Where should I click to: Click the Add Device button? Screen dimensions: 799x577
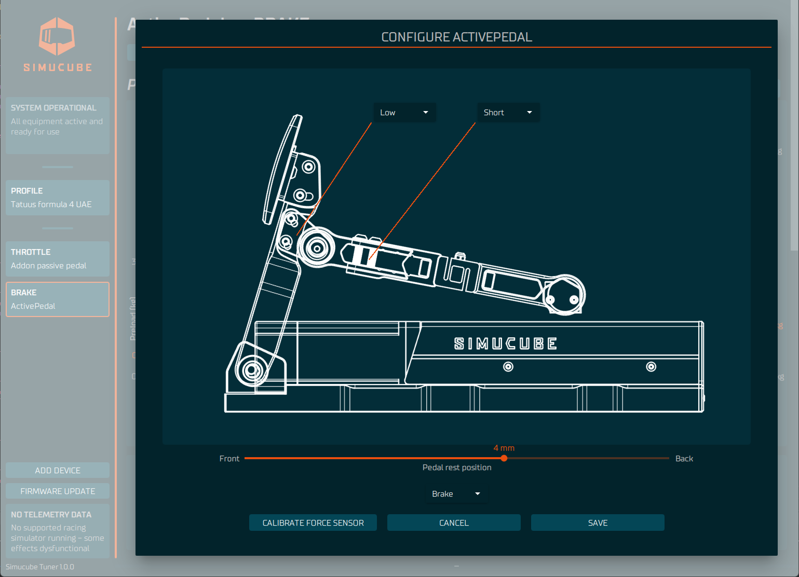[x=58, y=470]
